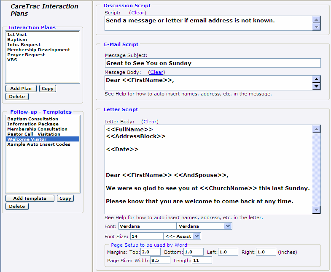Click the Top margin input field
Viewport: 331px width, 272px height.
[151, 252]
